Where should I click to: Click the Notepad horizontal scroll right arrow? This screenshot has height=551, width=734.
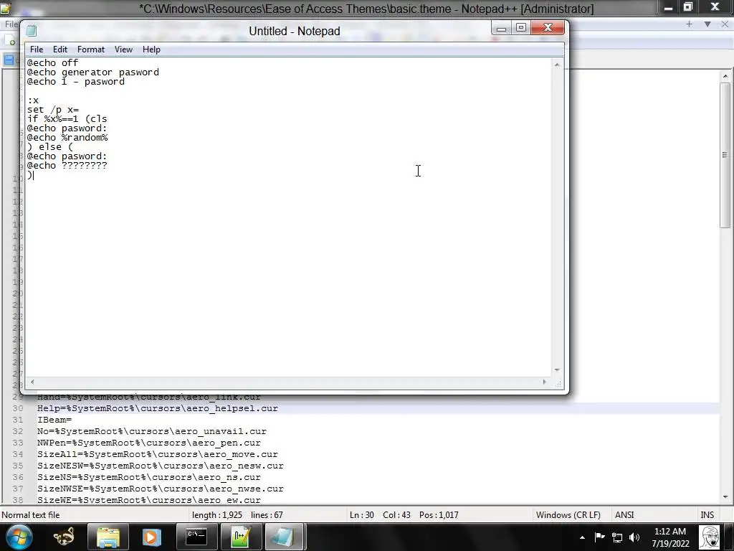(x=545, y=382)
